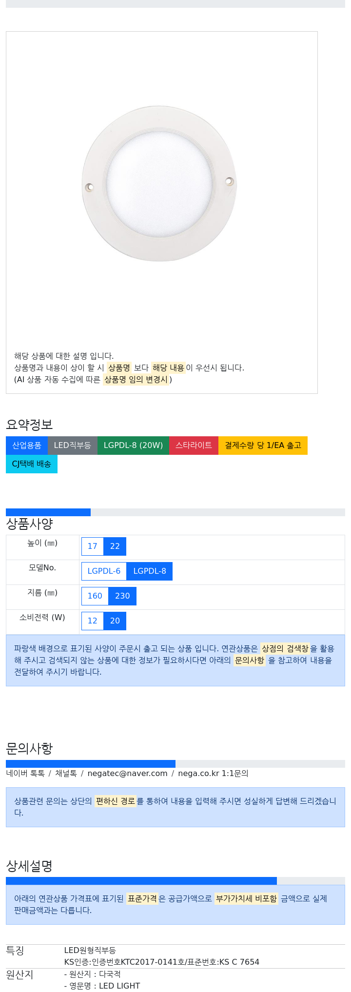Pick diameter 160 mm
The width and height of the screenshot is (351, 992).
coord(95,596)
